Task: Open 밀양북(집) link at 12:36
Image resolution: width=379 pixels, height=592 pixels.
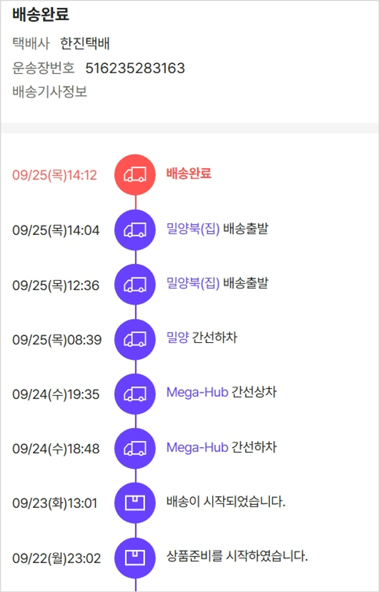Action: pos(193,283)
